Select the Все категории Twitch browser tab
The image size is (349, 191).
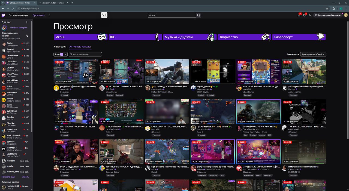coord(21,3)
